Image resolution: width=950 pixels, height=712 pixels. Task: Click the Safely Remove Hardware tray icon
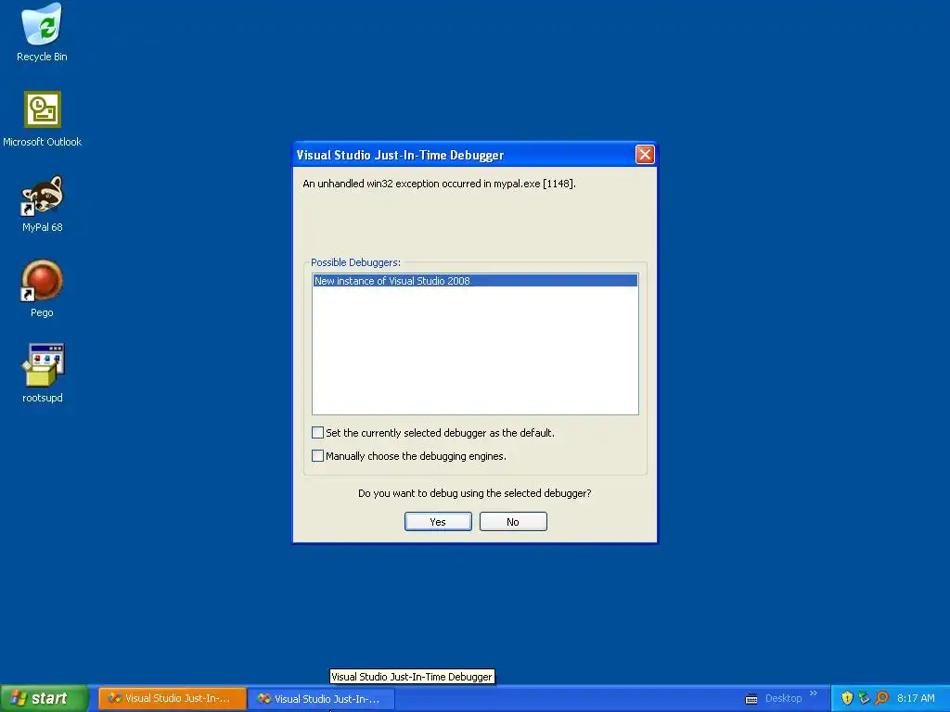(x=864, y=698)
